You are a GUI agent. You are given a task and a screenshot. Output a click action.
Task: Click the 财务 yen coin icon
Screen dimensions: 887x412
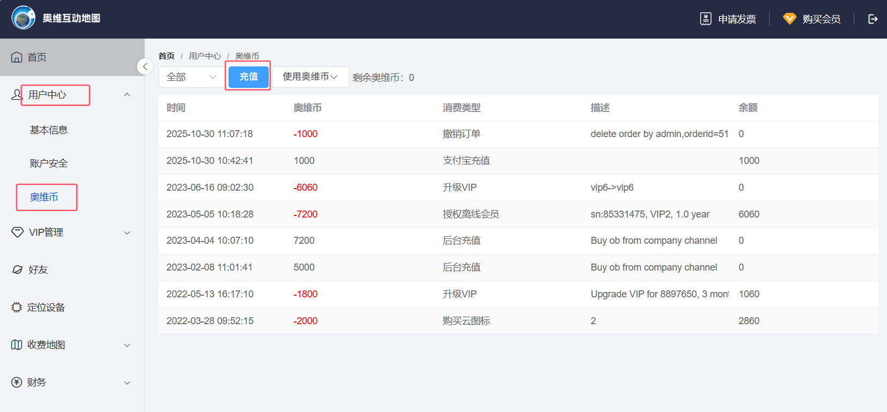(17, 383)
